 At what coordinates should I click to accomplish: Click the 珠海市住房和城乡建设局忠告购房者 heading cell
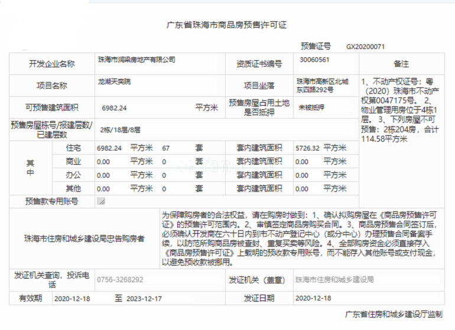pos(84,238)
